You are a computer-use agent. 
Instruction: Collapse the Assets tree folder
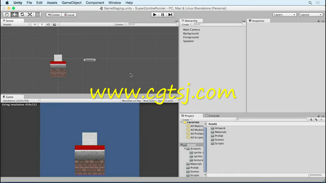(x=182, y=145)
